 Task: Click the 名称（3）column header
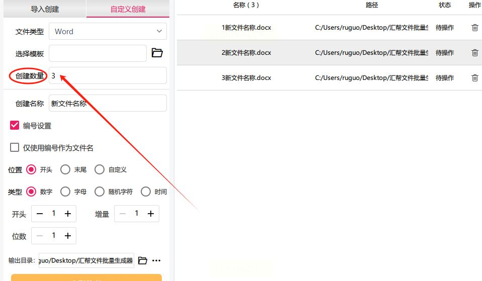[x=246, y=5]
